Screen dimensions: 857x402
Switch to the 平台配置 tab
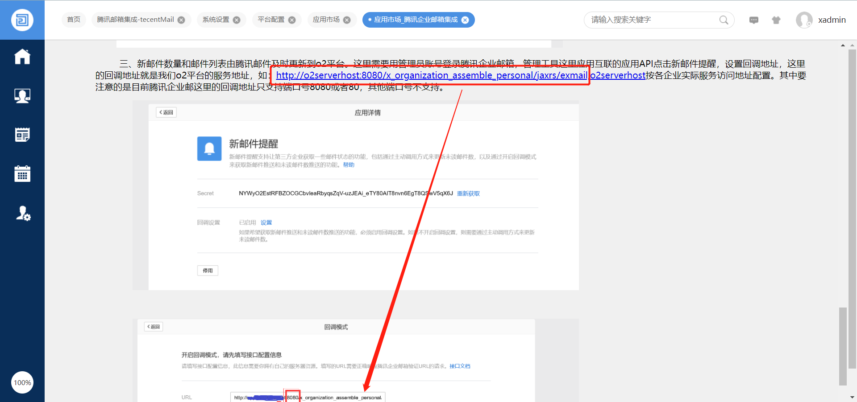[x=271, y=20]
